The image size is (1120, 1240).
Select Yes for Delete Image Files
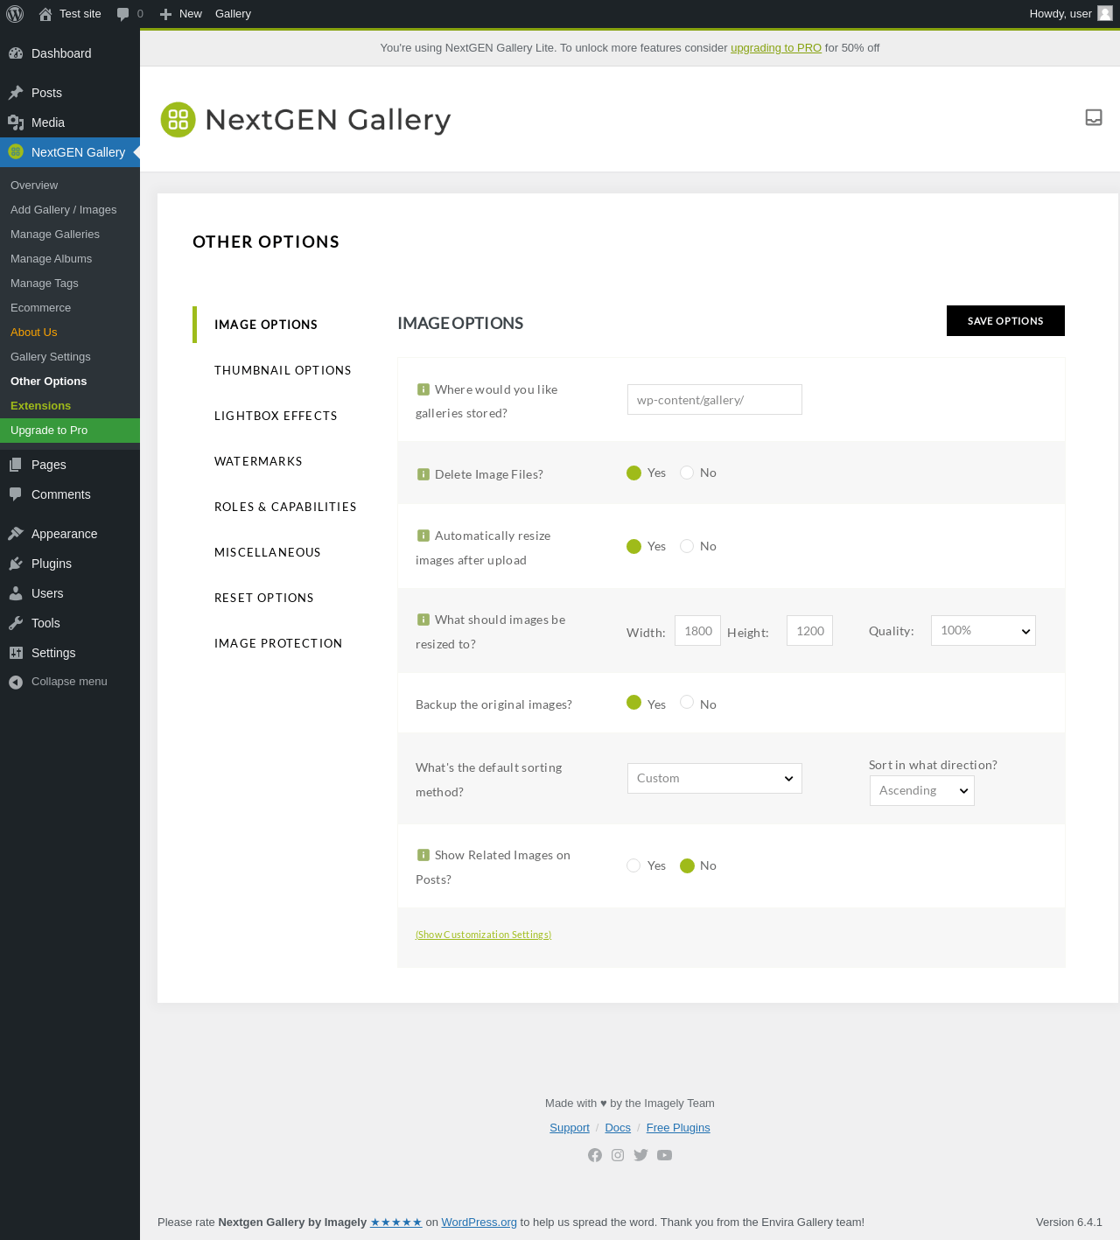(x=634, y=473)
